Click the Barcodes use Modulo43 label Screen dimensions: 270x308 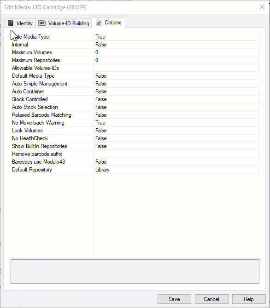tap(38, 162)
